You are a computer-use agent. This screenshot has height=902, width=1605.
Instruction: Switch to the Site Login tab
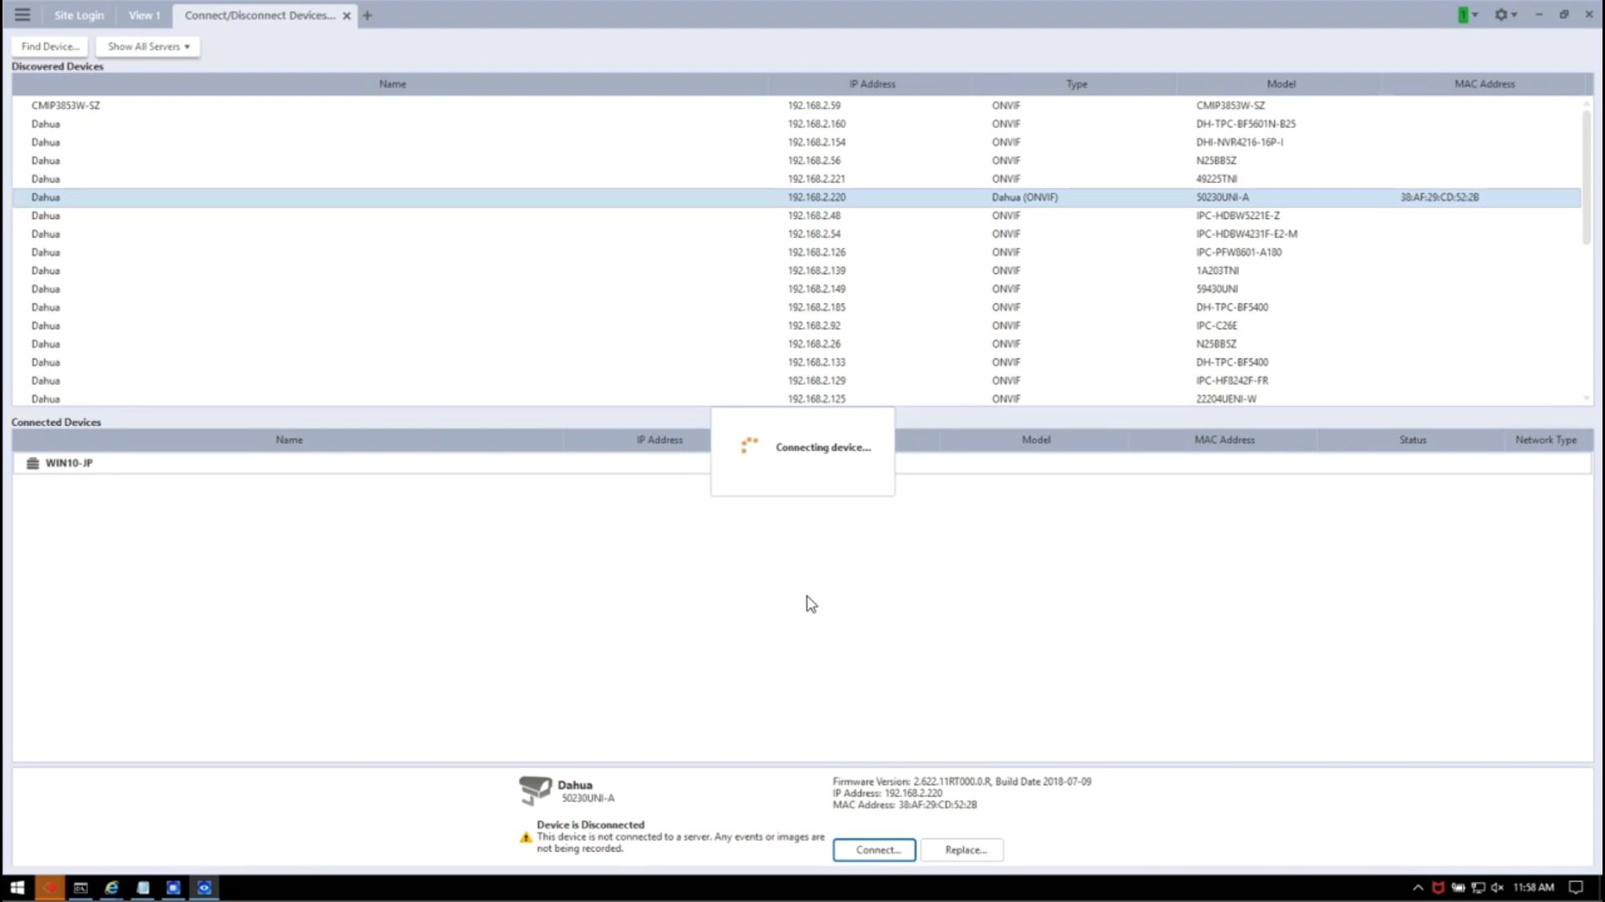79,15
